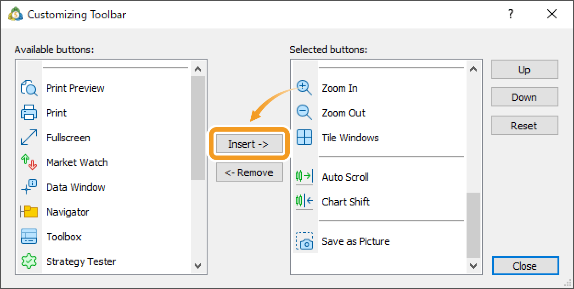Move selected button Down
Screen dimensions: 574x289
tap(524, 97)
